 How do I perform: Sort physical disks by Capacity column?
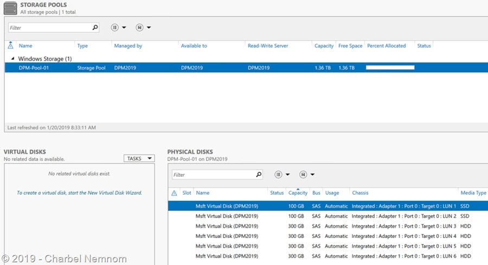click(298, 193)
